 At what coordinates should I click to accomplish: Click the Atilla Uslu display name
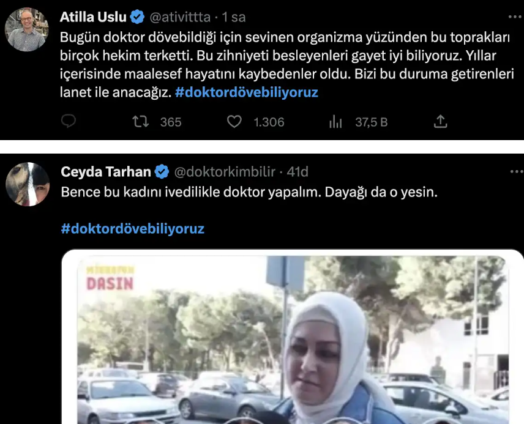[x=93, y=17]
